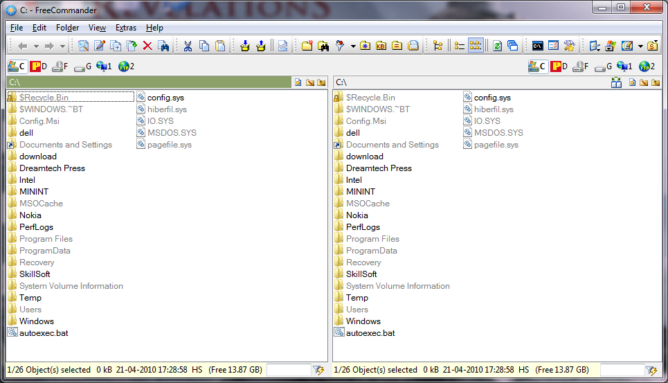Click left panel C:\ address bar

point(149,82)
